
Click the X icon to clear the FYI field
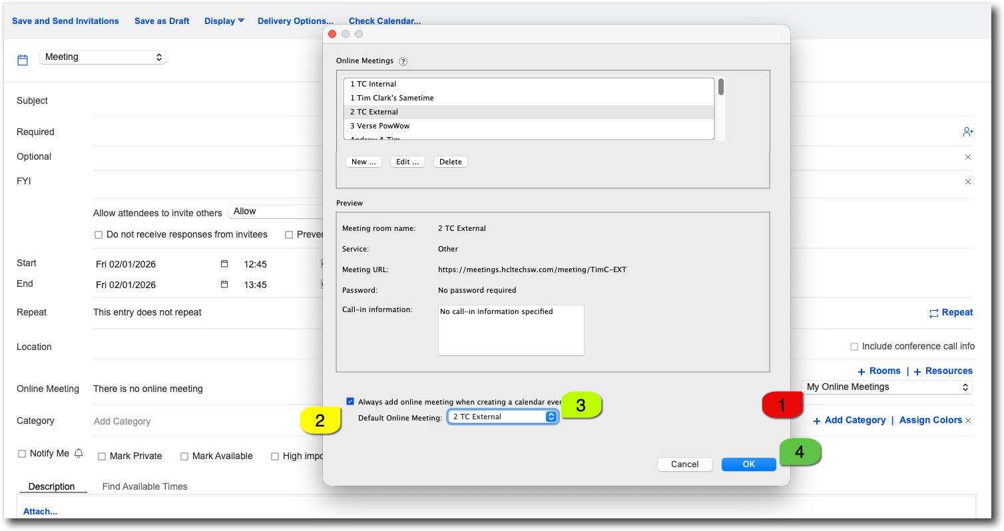[968, 182]
